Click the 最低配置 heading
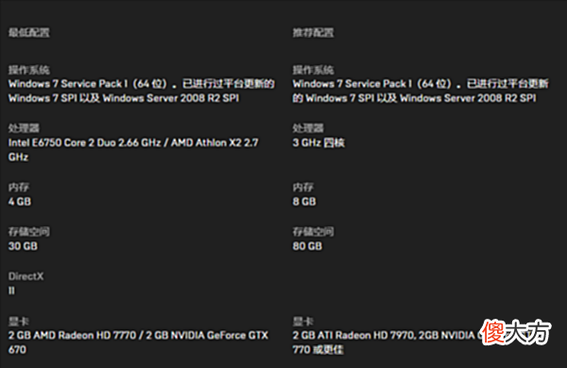567x368 pixels. click(x=29, y=32)
